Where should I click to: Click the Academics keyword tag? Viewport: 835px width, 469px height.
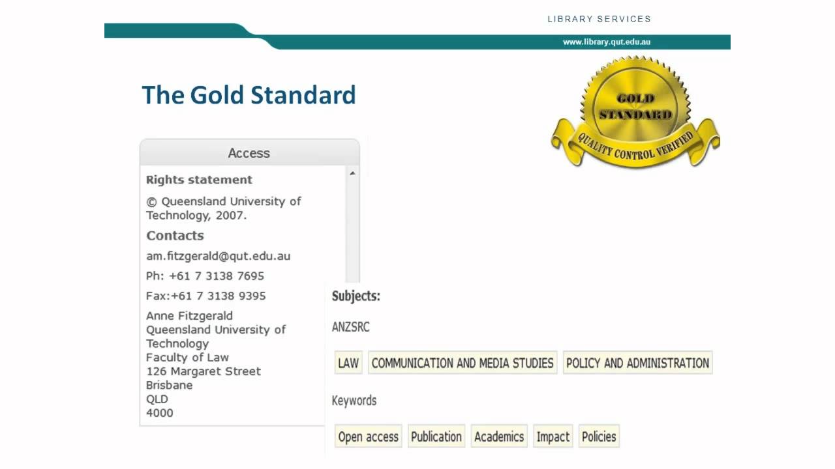point(499,436)
